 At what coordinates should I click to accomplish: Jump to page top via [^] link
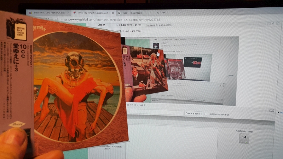pos(272,110)
